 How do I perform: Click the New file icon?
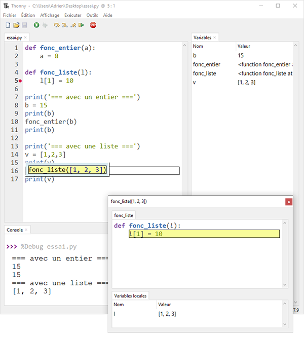(8, 25)
